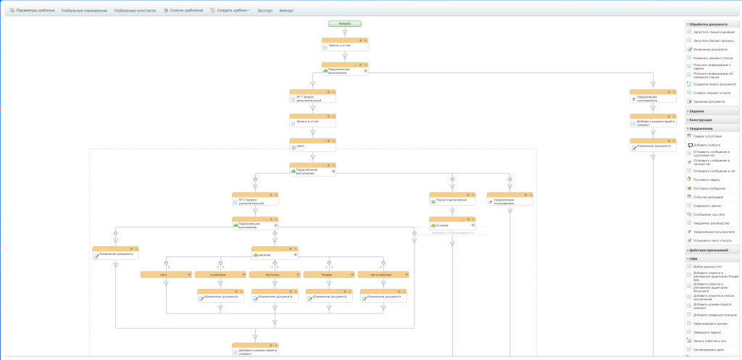
Task: Click 'Экспорт' in the toolbar
Action: click(265, 11)
